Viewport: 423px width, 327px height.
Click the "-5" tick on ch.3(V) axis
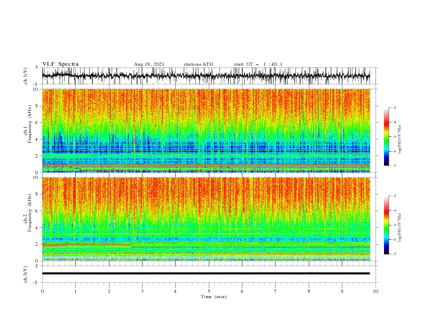pyautogui.click(x=36, y=283)
